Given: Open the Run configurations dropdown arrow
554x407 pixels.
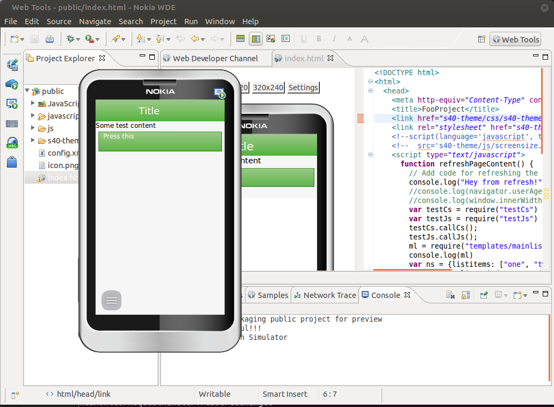Looking at the screenshot, I should point(97,39).
